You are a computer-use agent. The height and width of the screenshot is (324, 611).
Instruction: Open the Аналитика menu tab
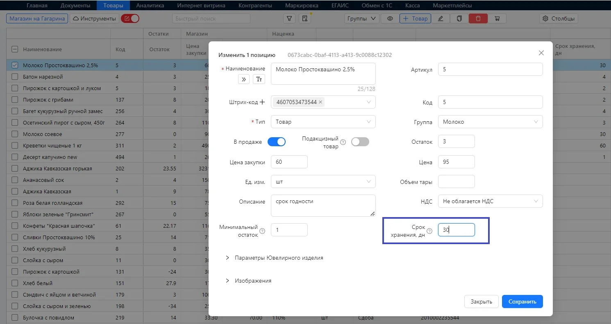click(150, 5)
